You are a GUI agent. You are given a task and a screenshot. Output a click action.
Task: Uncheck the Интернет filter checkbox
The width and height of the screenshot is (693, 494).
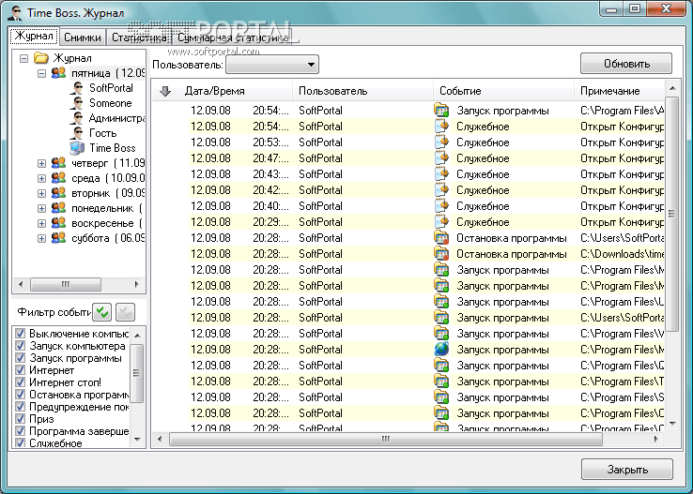[x=21, y=369]
